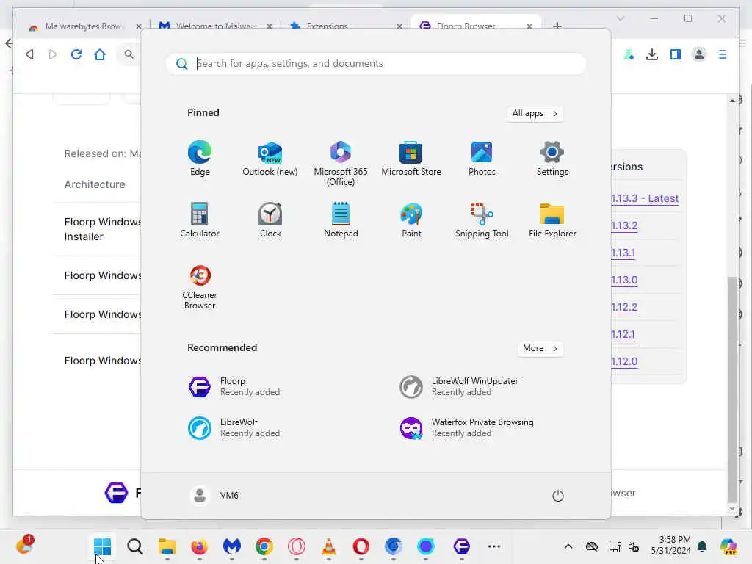
Task: Open the 1.13.2 version link
Action: tap(624, 226)
